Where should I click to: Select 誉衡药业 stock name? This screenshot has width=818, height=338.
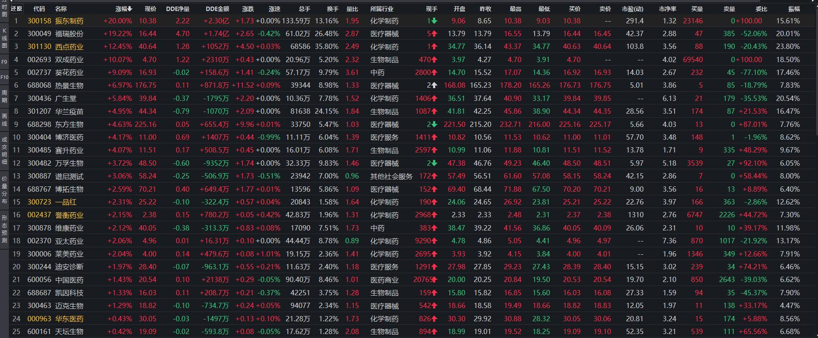point(69,215)
